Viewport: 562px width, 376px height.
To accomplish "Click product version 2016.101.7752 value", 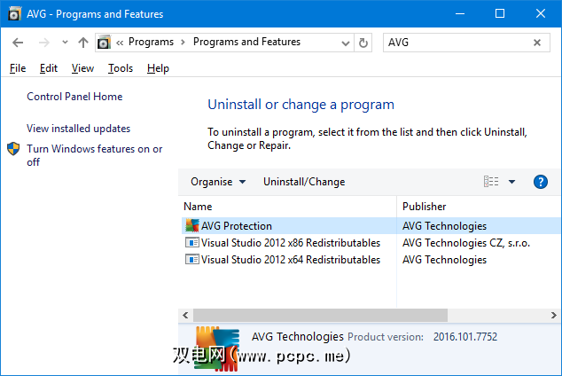I will (465, 337).
